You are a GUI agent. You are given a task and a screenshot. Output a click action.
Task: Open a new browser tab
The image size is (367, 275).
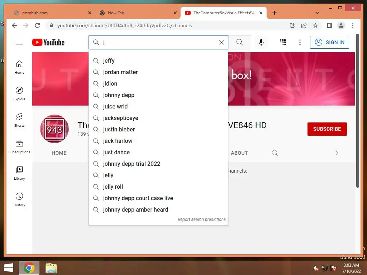click(275, 13)
